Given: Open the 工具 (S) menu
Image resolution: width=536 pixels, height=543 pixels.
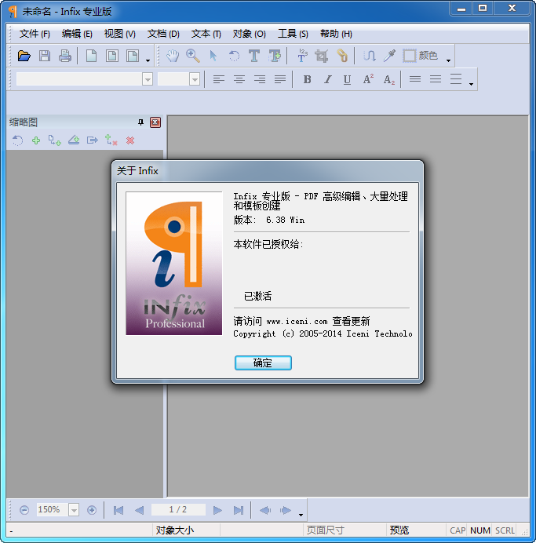Looking at the screenshot, I should coord(293,34).
